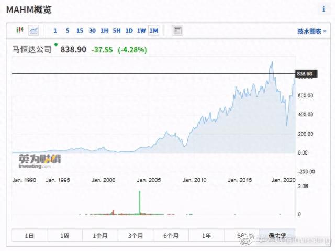Click the info icon beside MAHM overview
The image size is (335, 251).
pyautogui.click(x=323, y=9)
